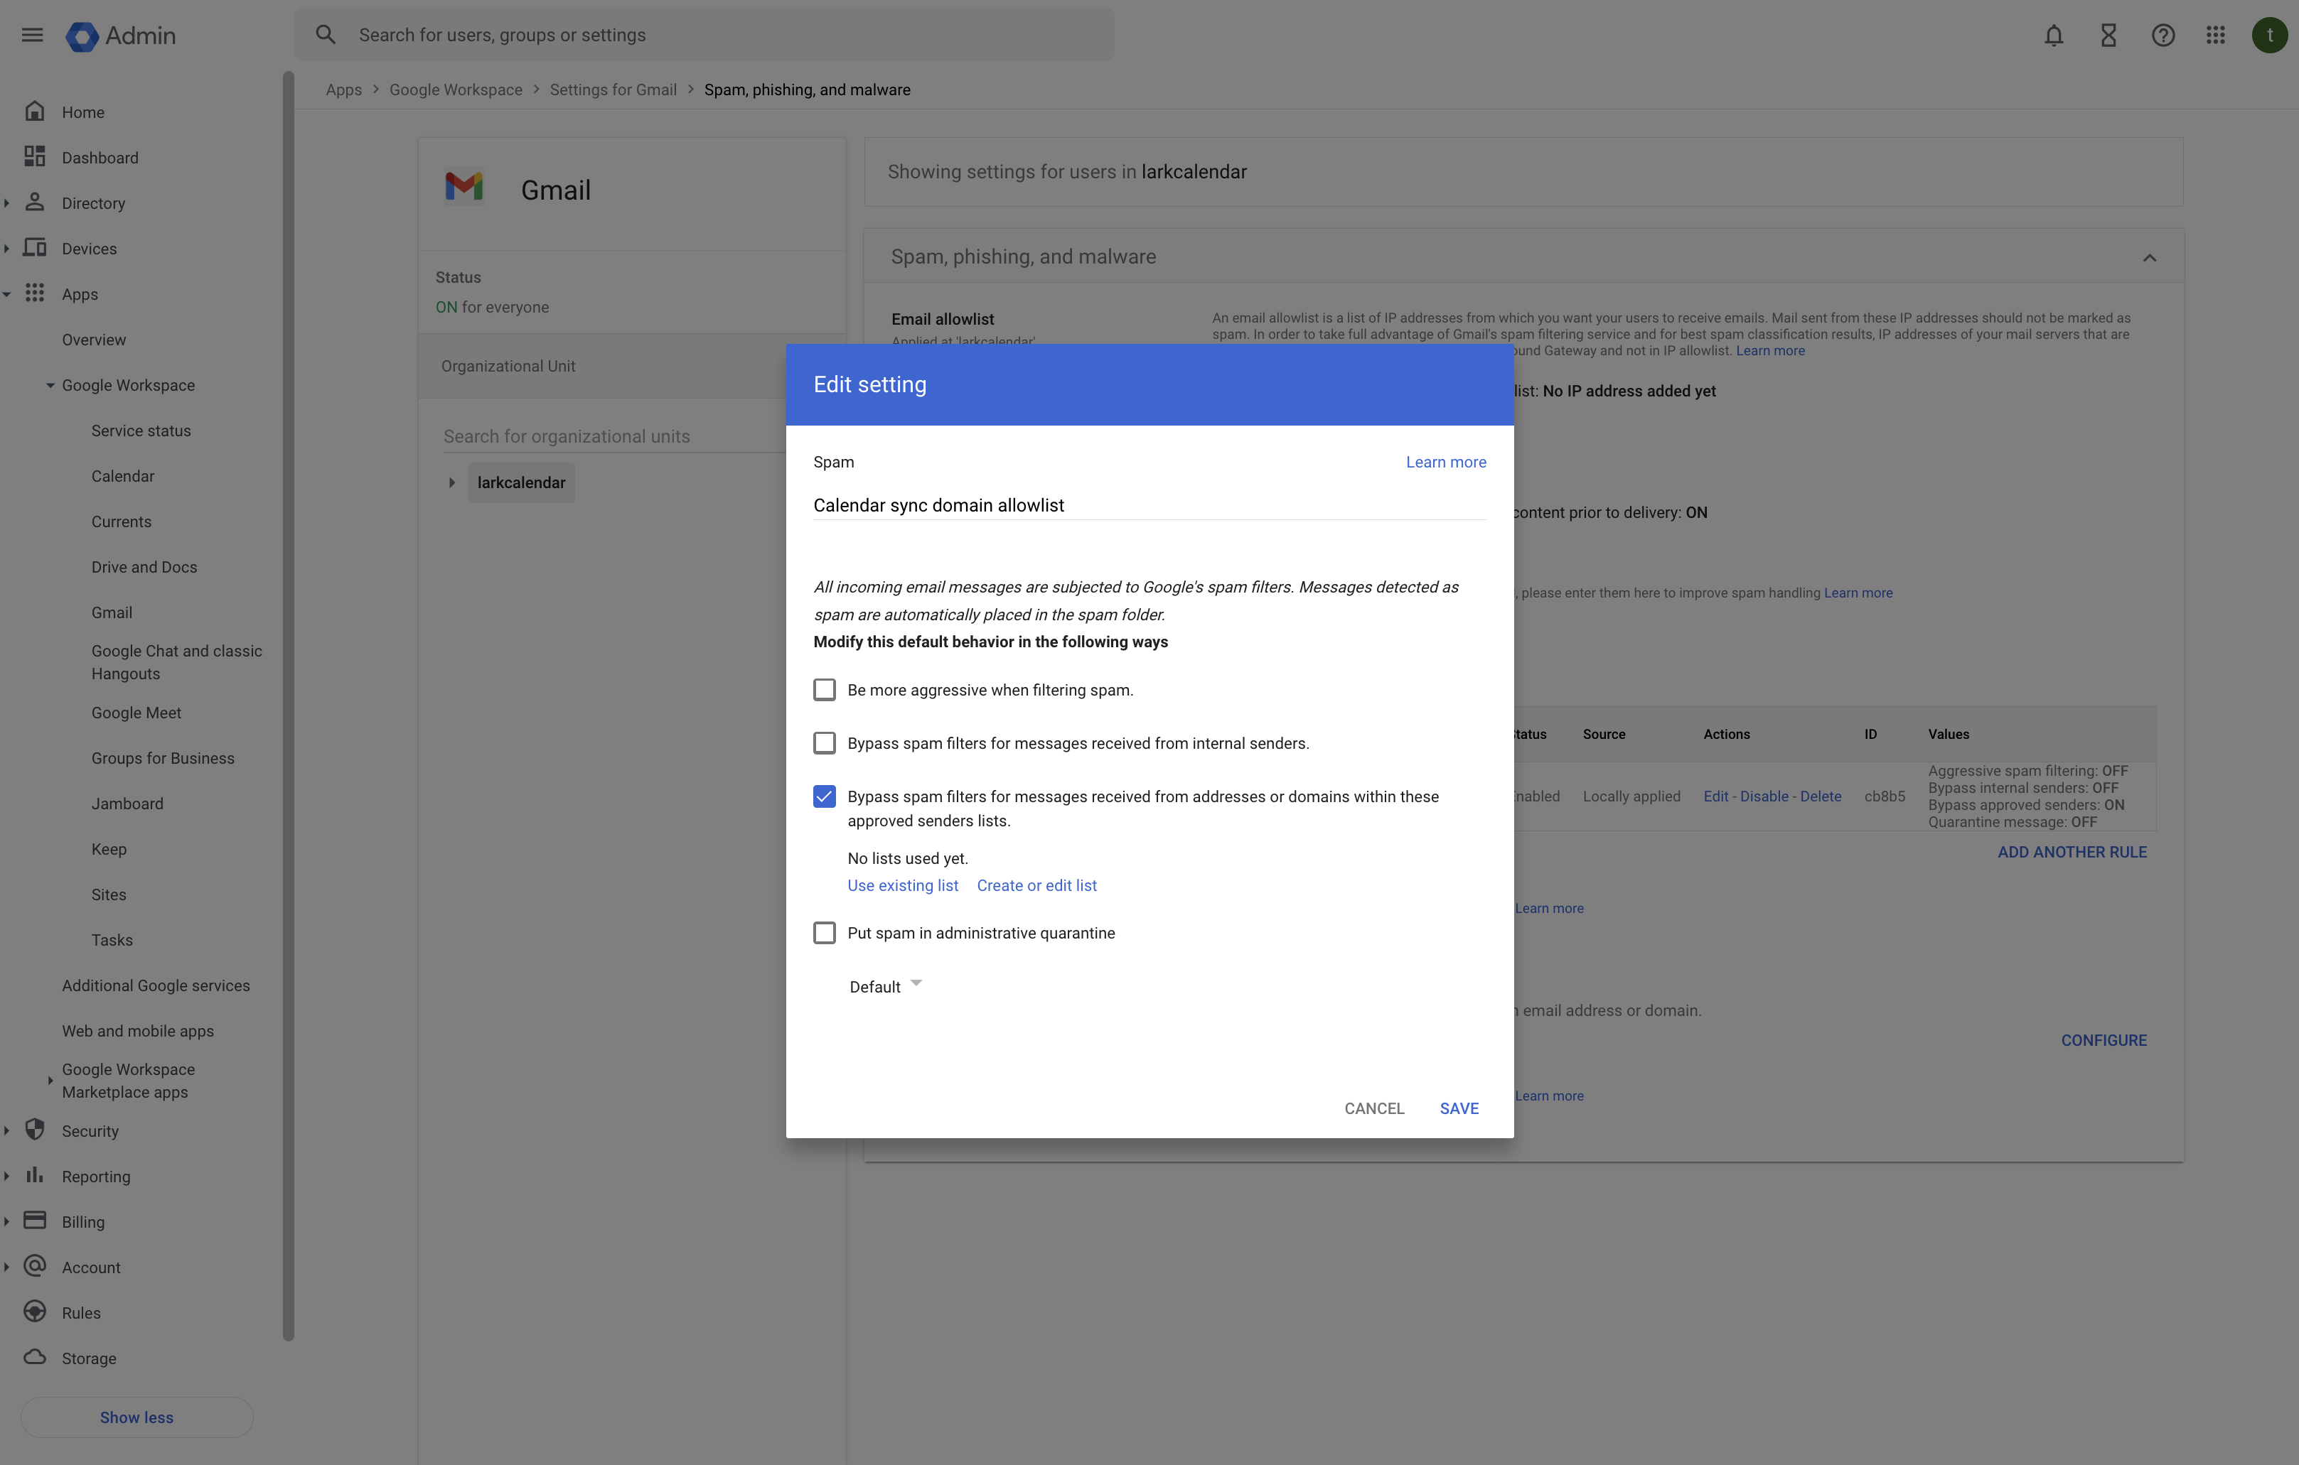Click the sidebar vertical scrollbar
Image resolution: width=2299 pixels, height=1465 pixels.
(289, 706)
